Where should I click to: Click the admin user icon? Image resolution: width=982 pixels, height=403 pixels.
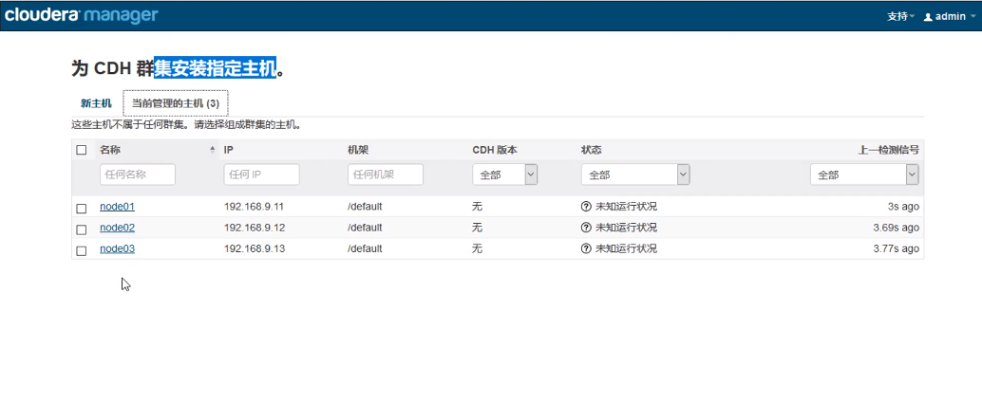click(928, 17)
